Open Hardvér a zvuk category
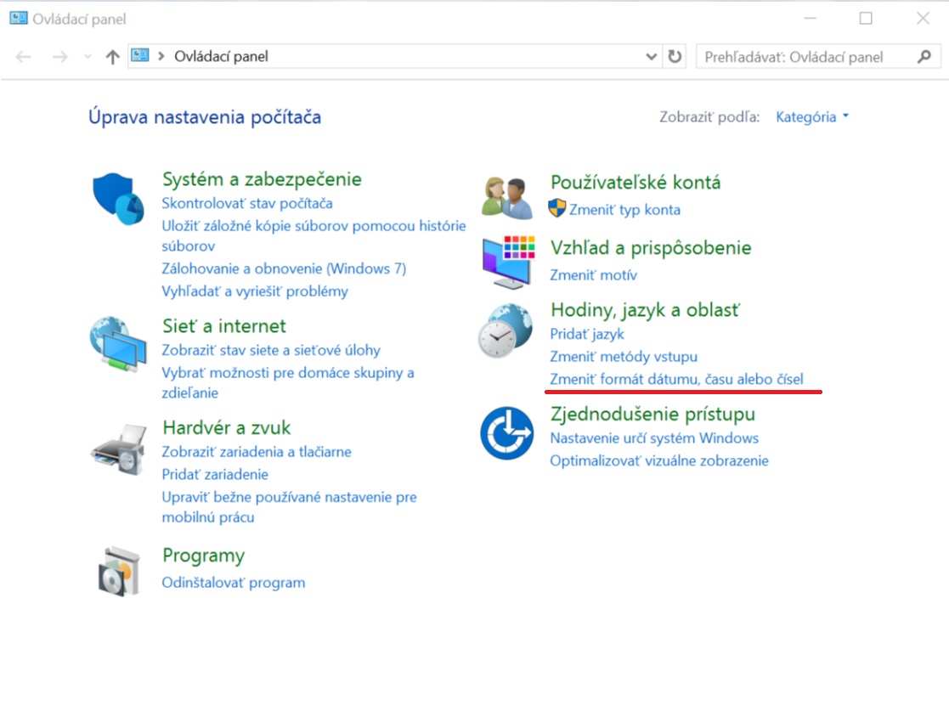 (226, 428)
